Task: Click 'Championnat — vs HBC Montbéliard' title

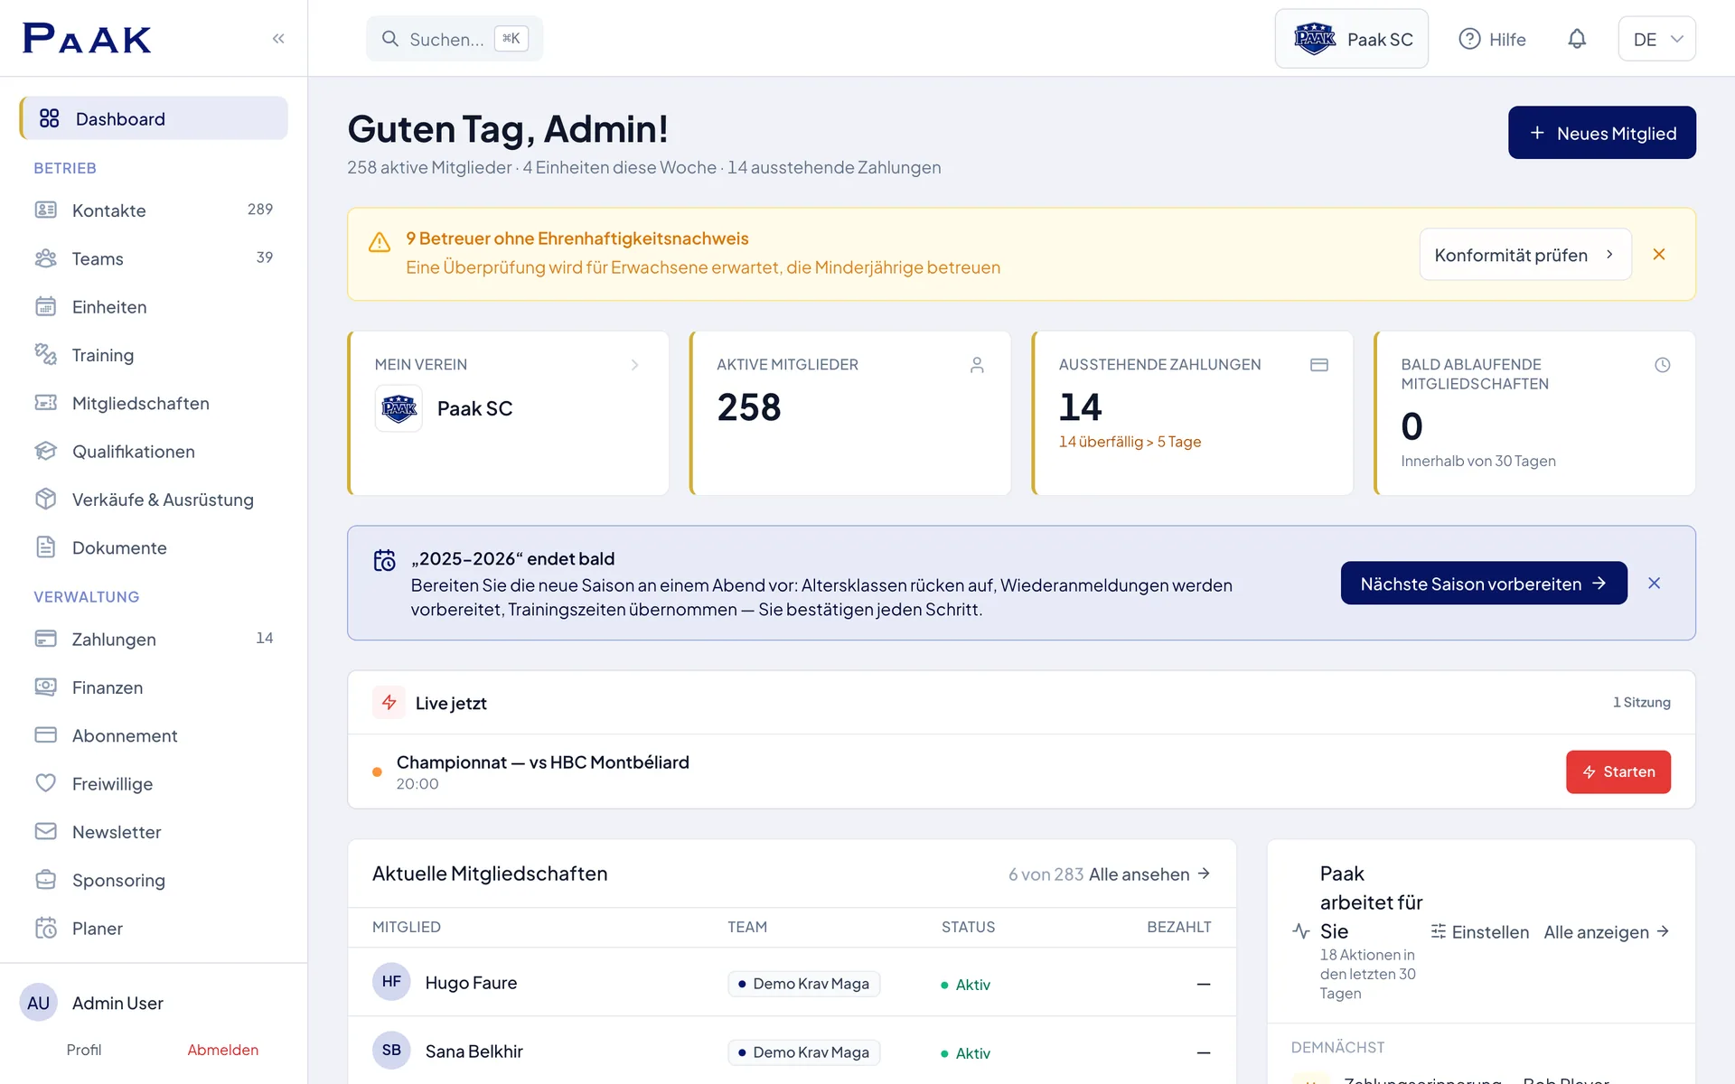Action: coord(542,762)
